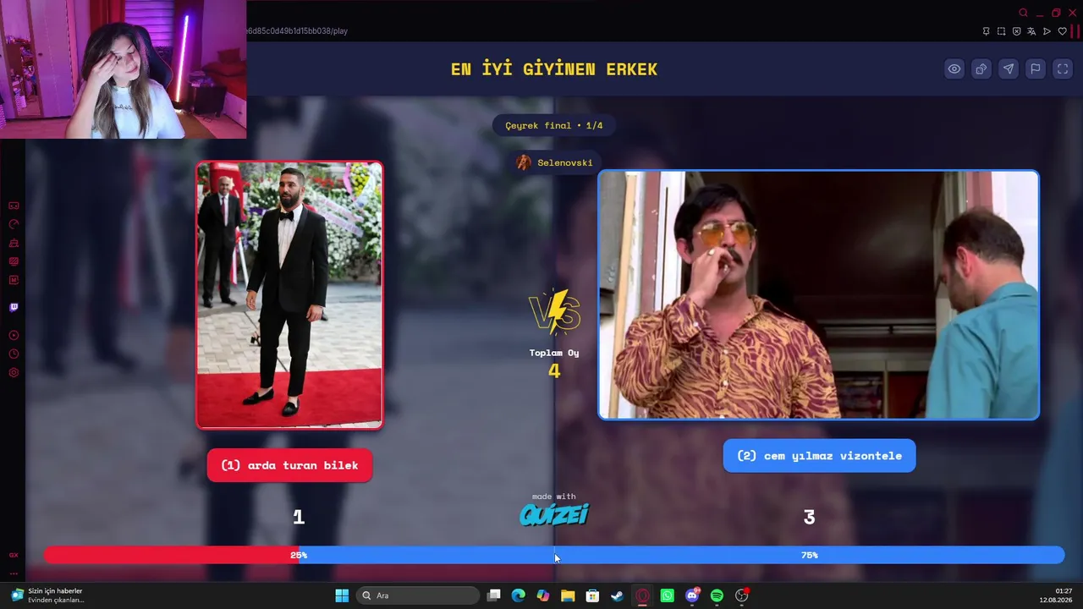Click the EN İYİ GİYİNEN ERKEK title
Screen dimensions: 1083x609
coord(554,69)
